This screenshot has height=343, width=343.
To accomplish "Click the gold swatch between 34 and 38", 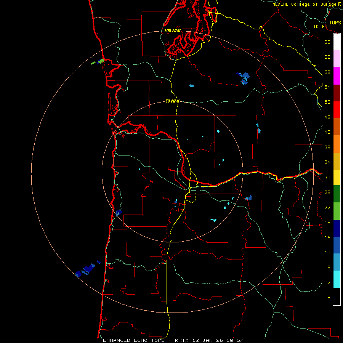I will pos(337,162).
